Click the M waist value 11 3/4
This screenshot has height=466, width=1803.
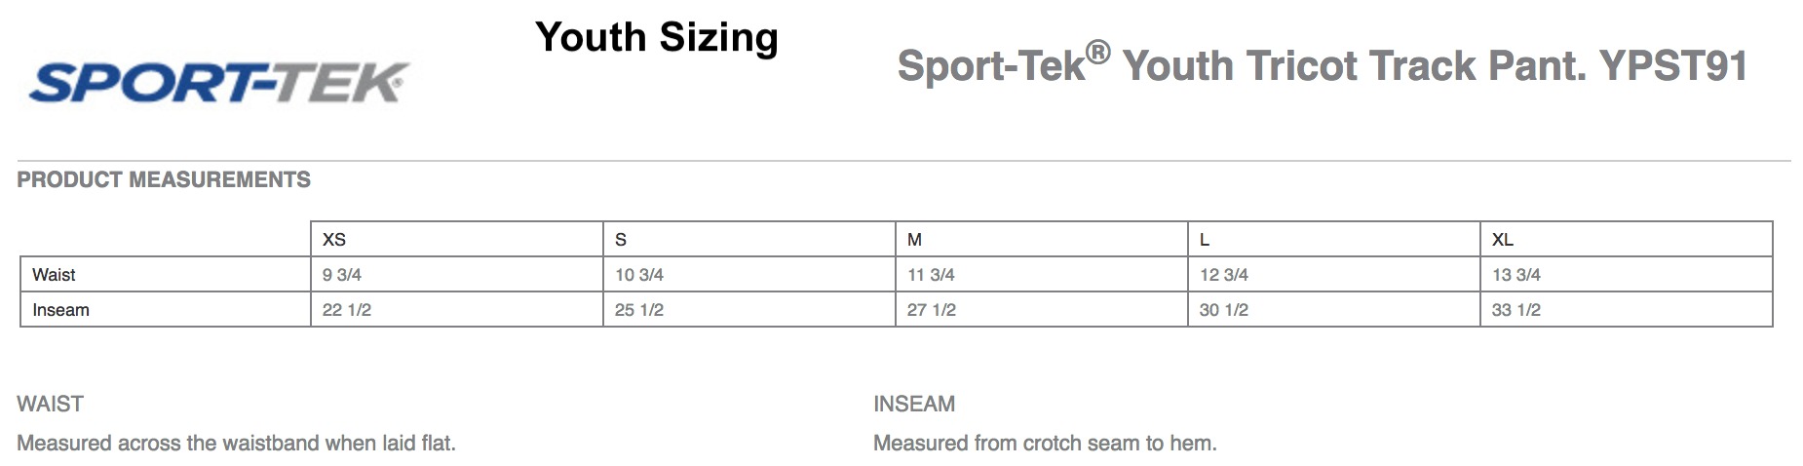tap(931, 275)
